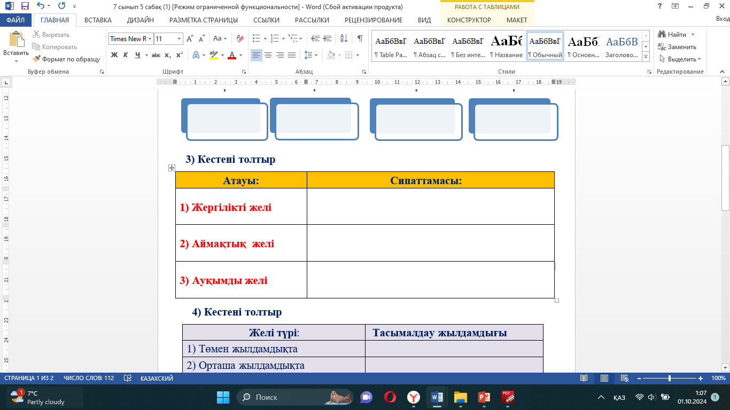Align the paragraph to the left

tap(257, 55)
